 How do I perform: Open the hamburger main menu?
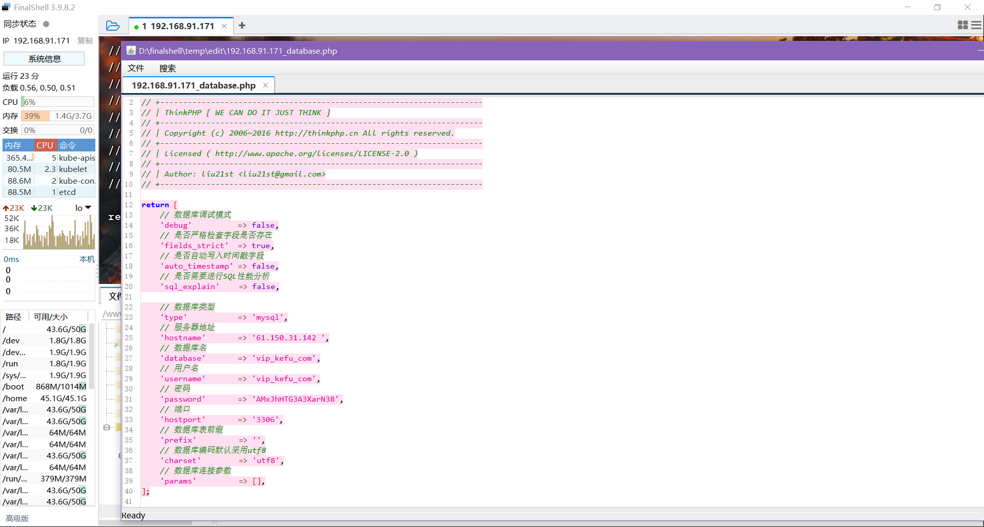(976, 25)
